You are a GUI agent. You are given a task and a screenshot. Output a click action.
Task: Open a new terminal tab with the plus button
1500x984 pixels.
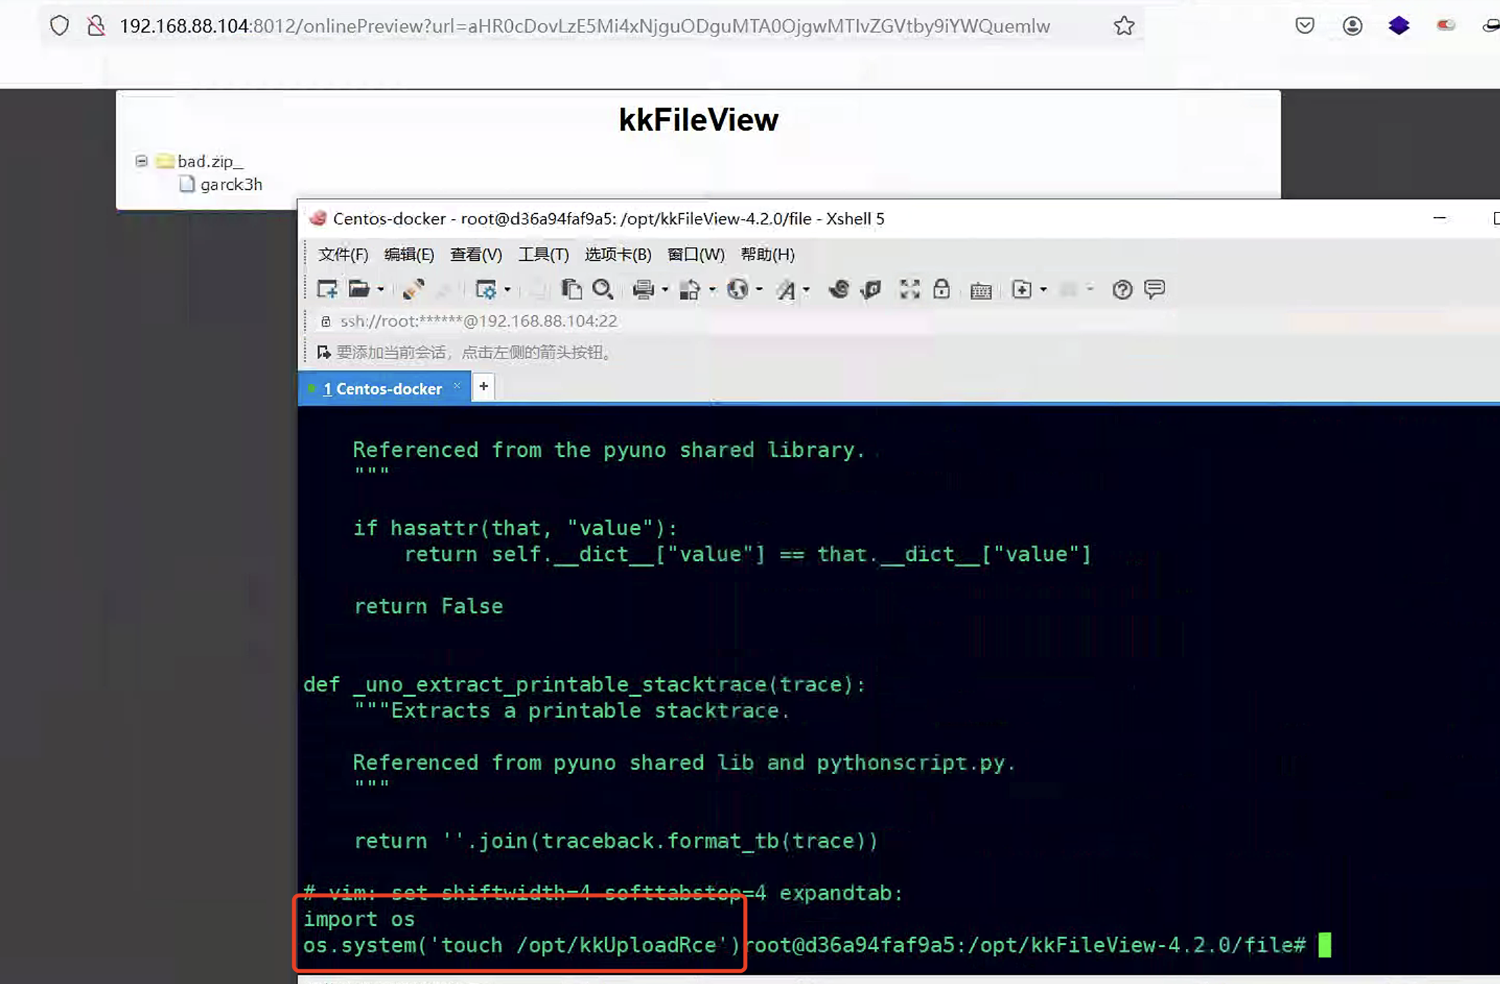point(484,386)
